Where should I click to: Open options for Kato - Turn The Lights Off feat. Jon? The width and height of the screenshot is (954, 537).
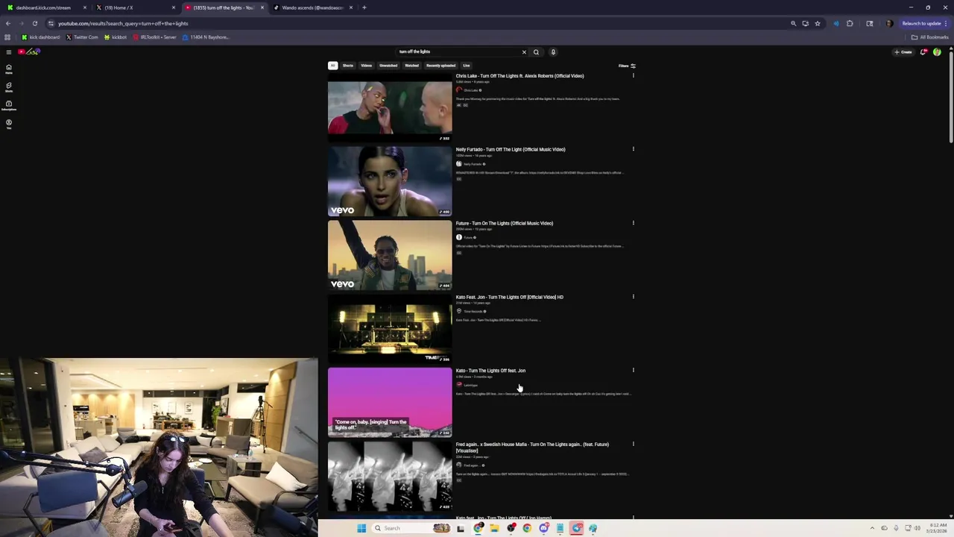[x=634, y=370]
